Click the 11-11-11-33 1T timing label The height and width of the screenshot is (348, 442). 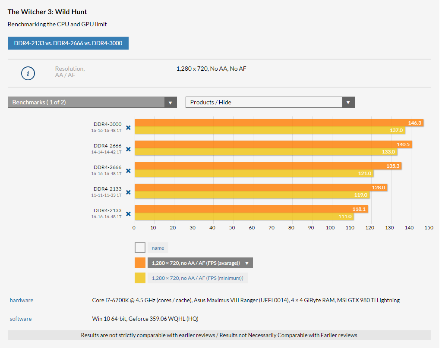[x=106, y=195]
